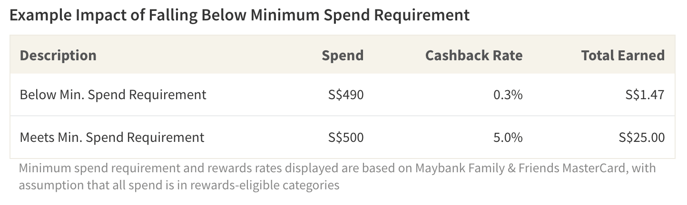Click the 0.3% cashback rate cell
Viewport: 687px width, 205px height.
[508, 94]
